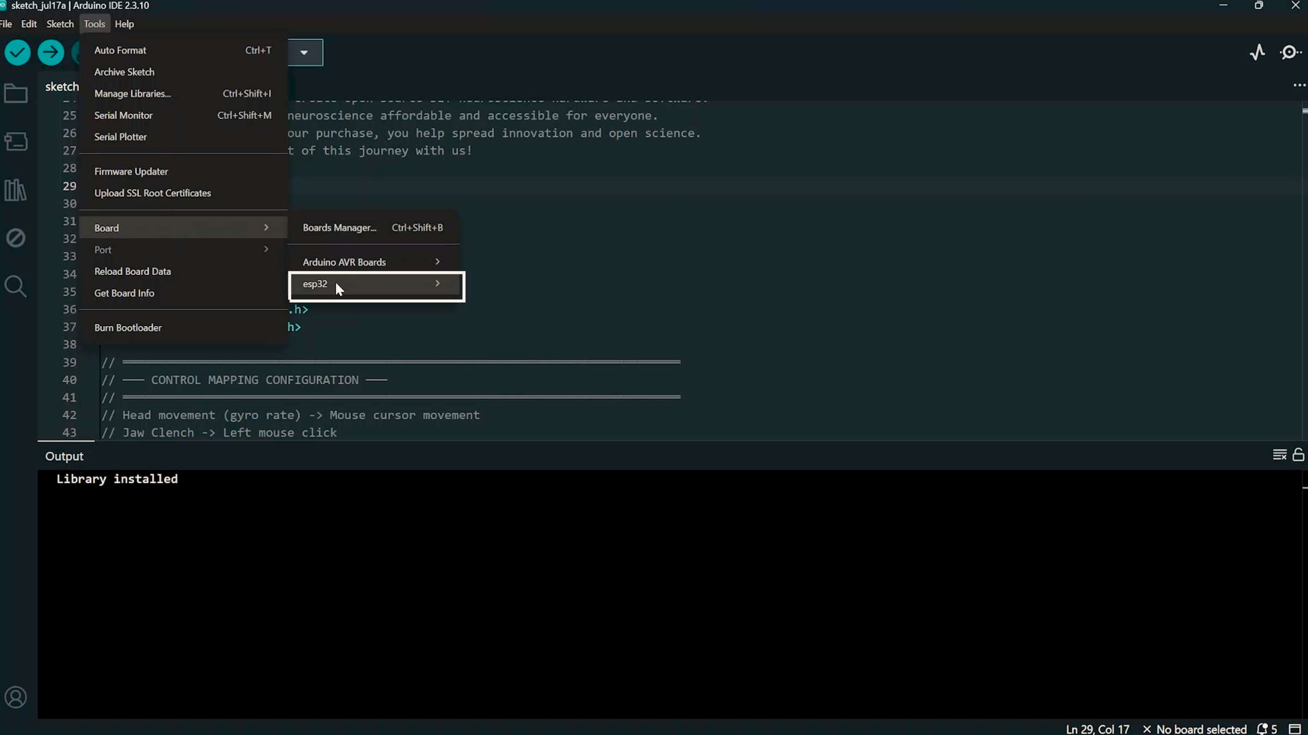Open the File menu
This screenshot has height=735, width=1308.
pos(6,24)
